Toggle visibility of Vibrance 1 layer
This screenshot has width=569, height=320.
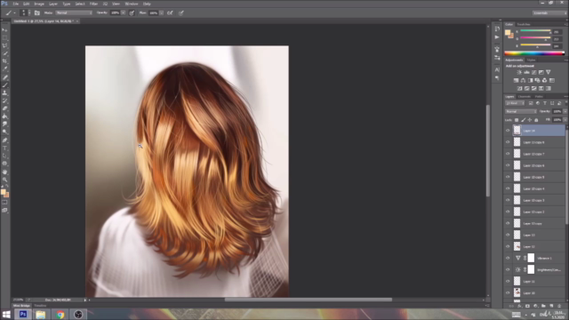tap(508, 258)
